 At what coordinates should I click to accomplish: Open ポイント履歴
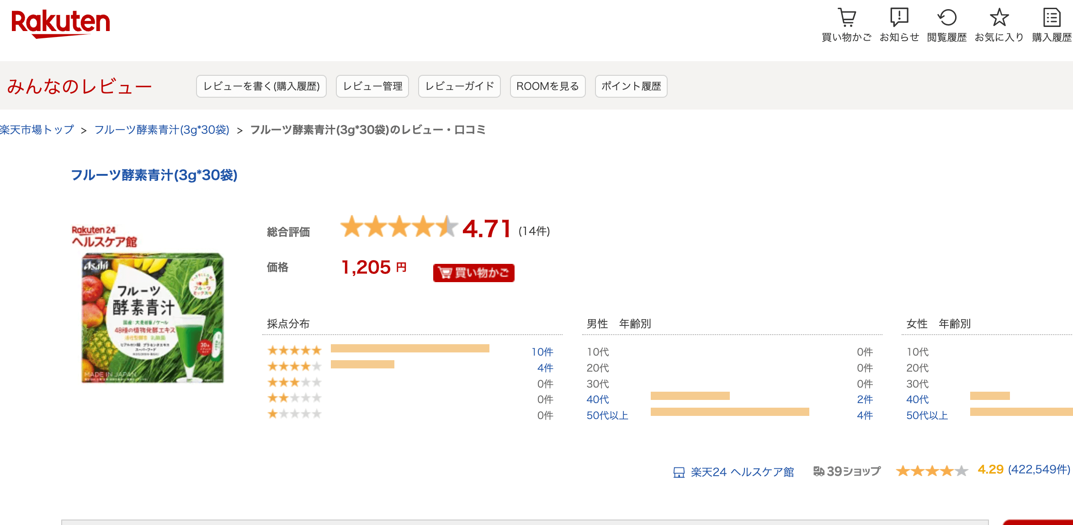click(631, 86)
